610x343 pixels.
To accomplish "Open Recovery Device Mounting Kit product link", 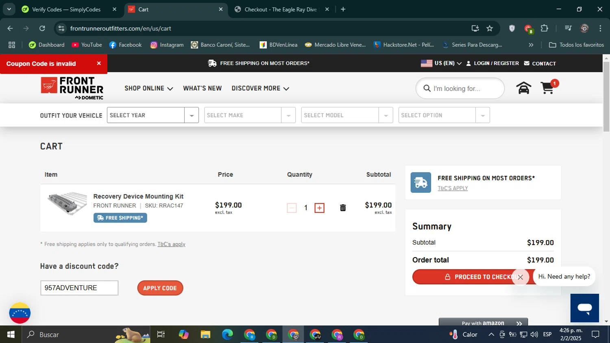I will 138,197.
